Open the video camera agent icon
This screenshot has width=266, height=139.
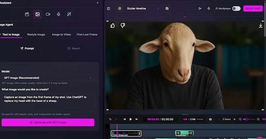click(48, 14)
